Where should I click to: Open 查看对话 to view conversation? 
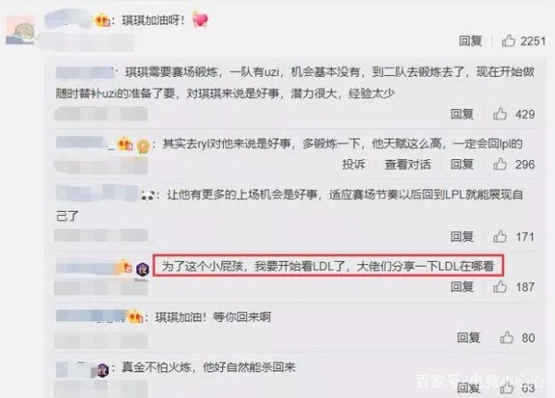[x=408, y=165]
